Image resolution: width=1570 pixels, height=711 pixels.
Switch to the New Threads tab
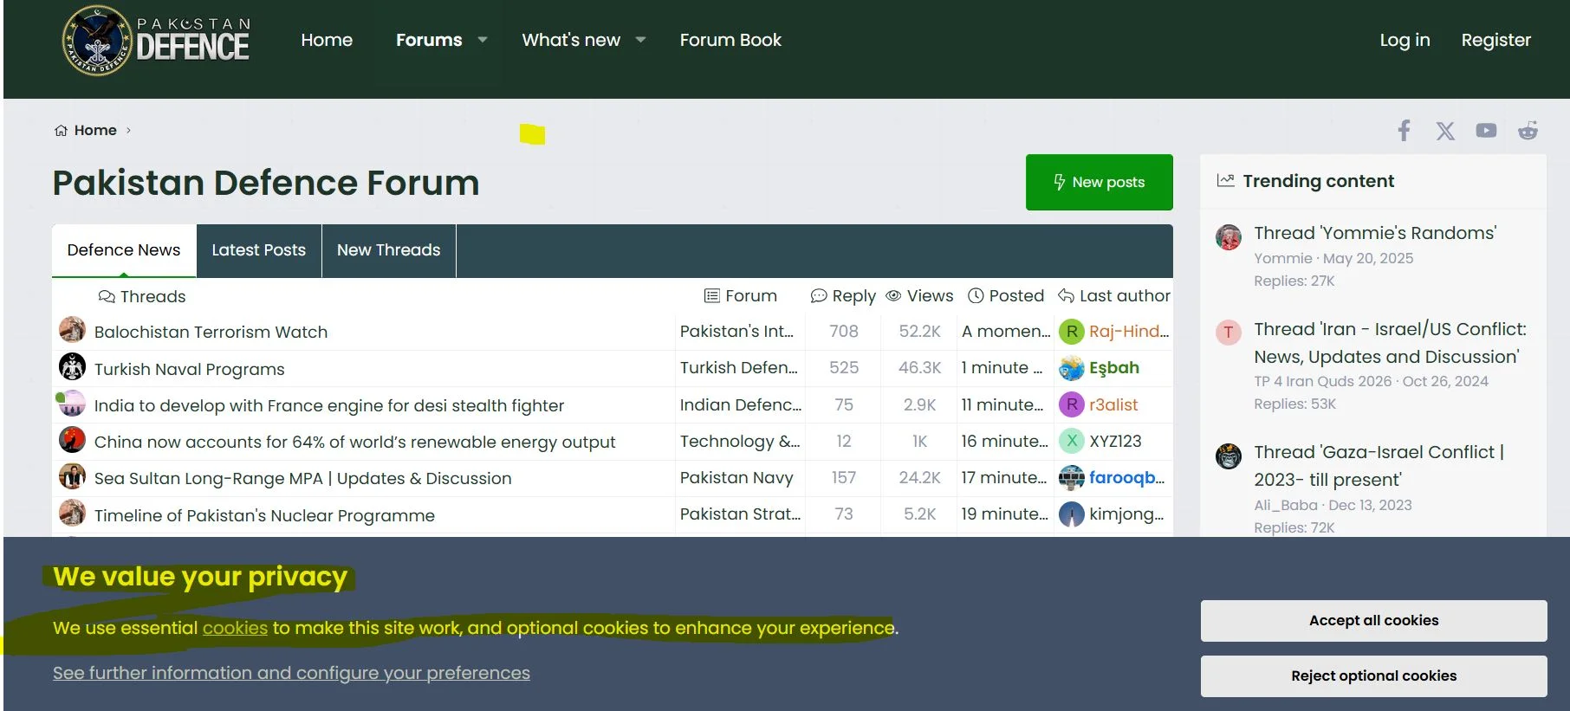[388, 250]
